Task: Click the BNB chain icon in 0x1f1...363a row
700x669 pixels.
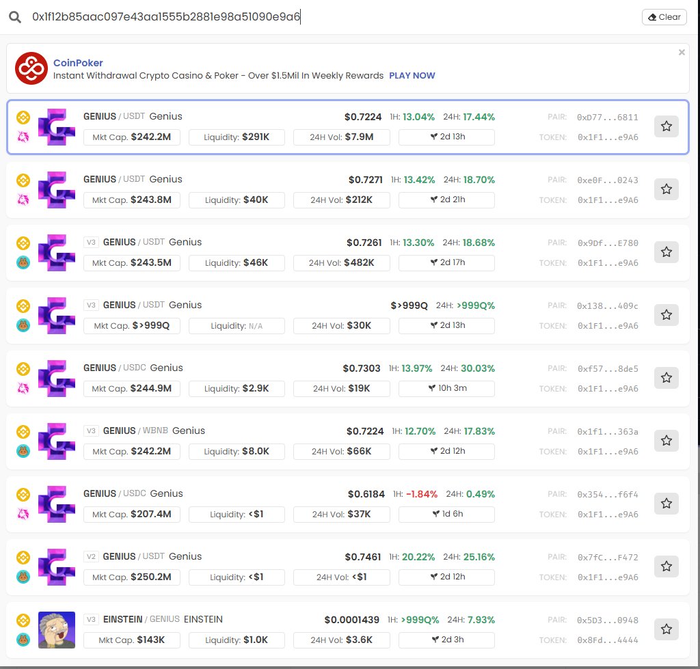Action: click(x=23, y=432)
